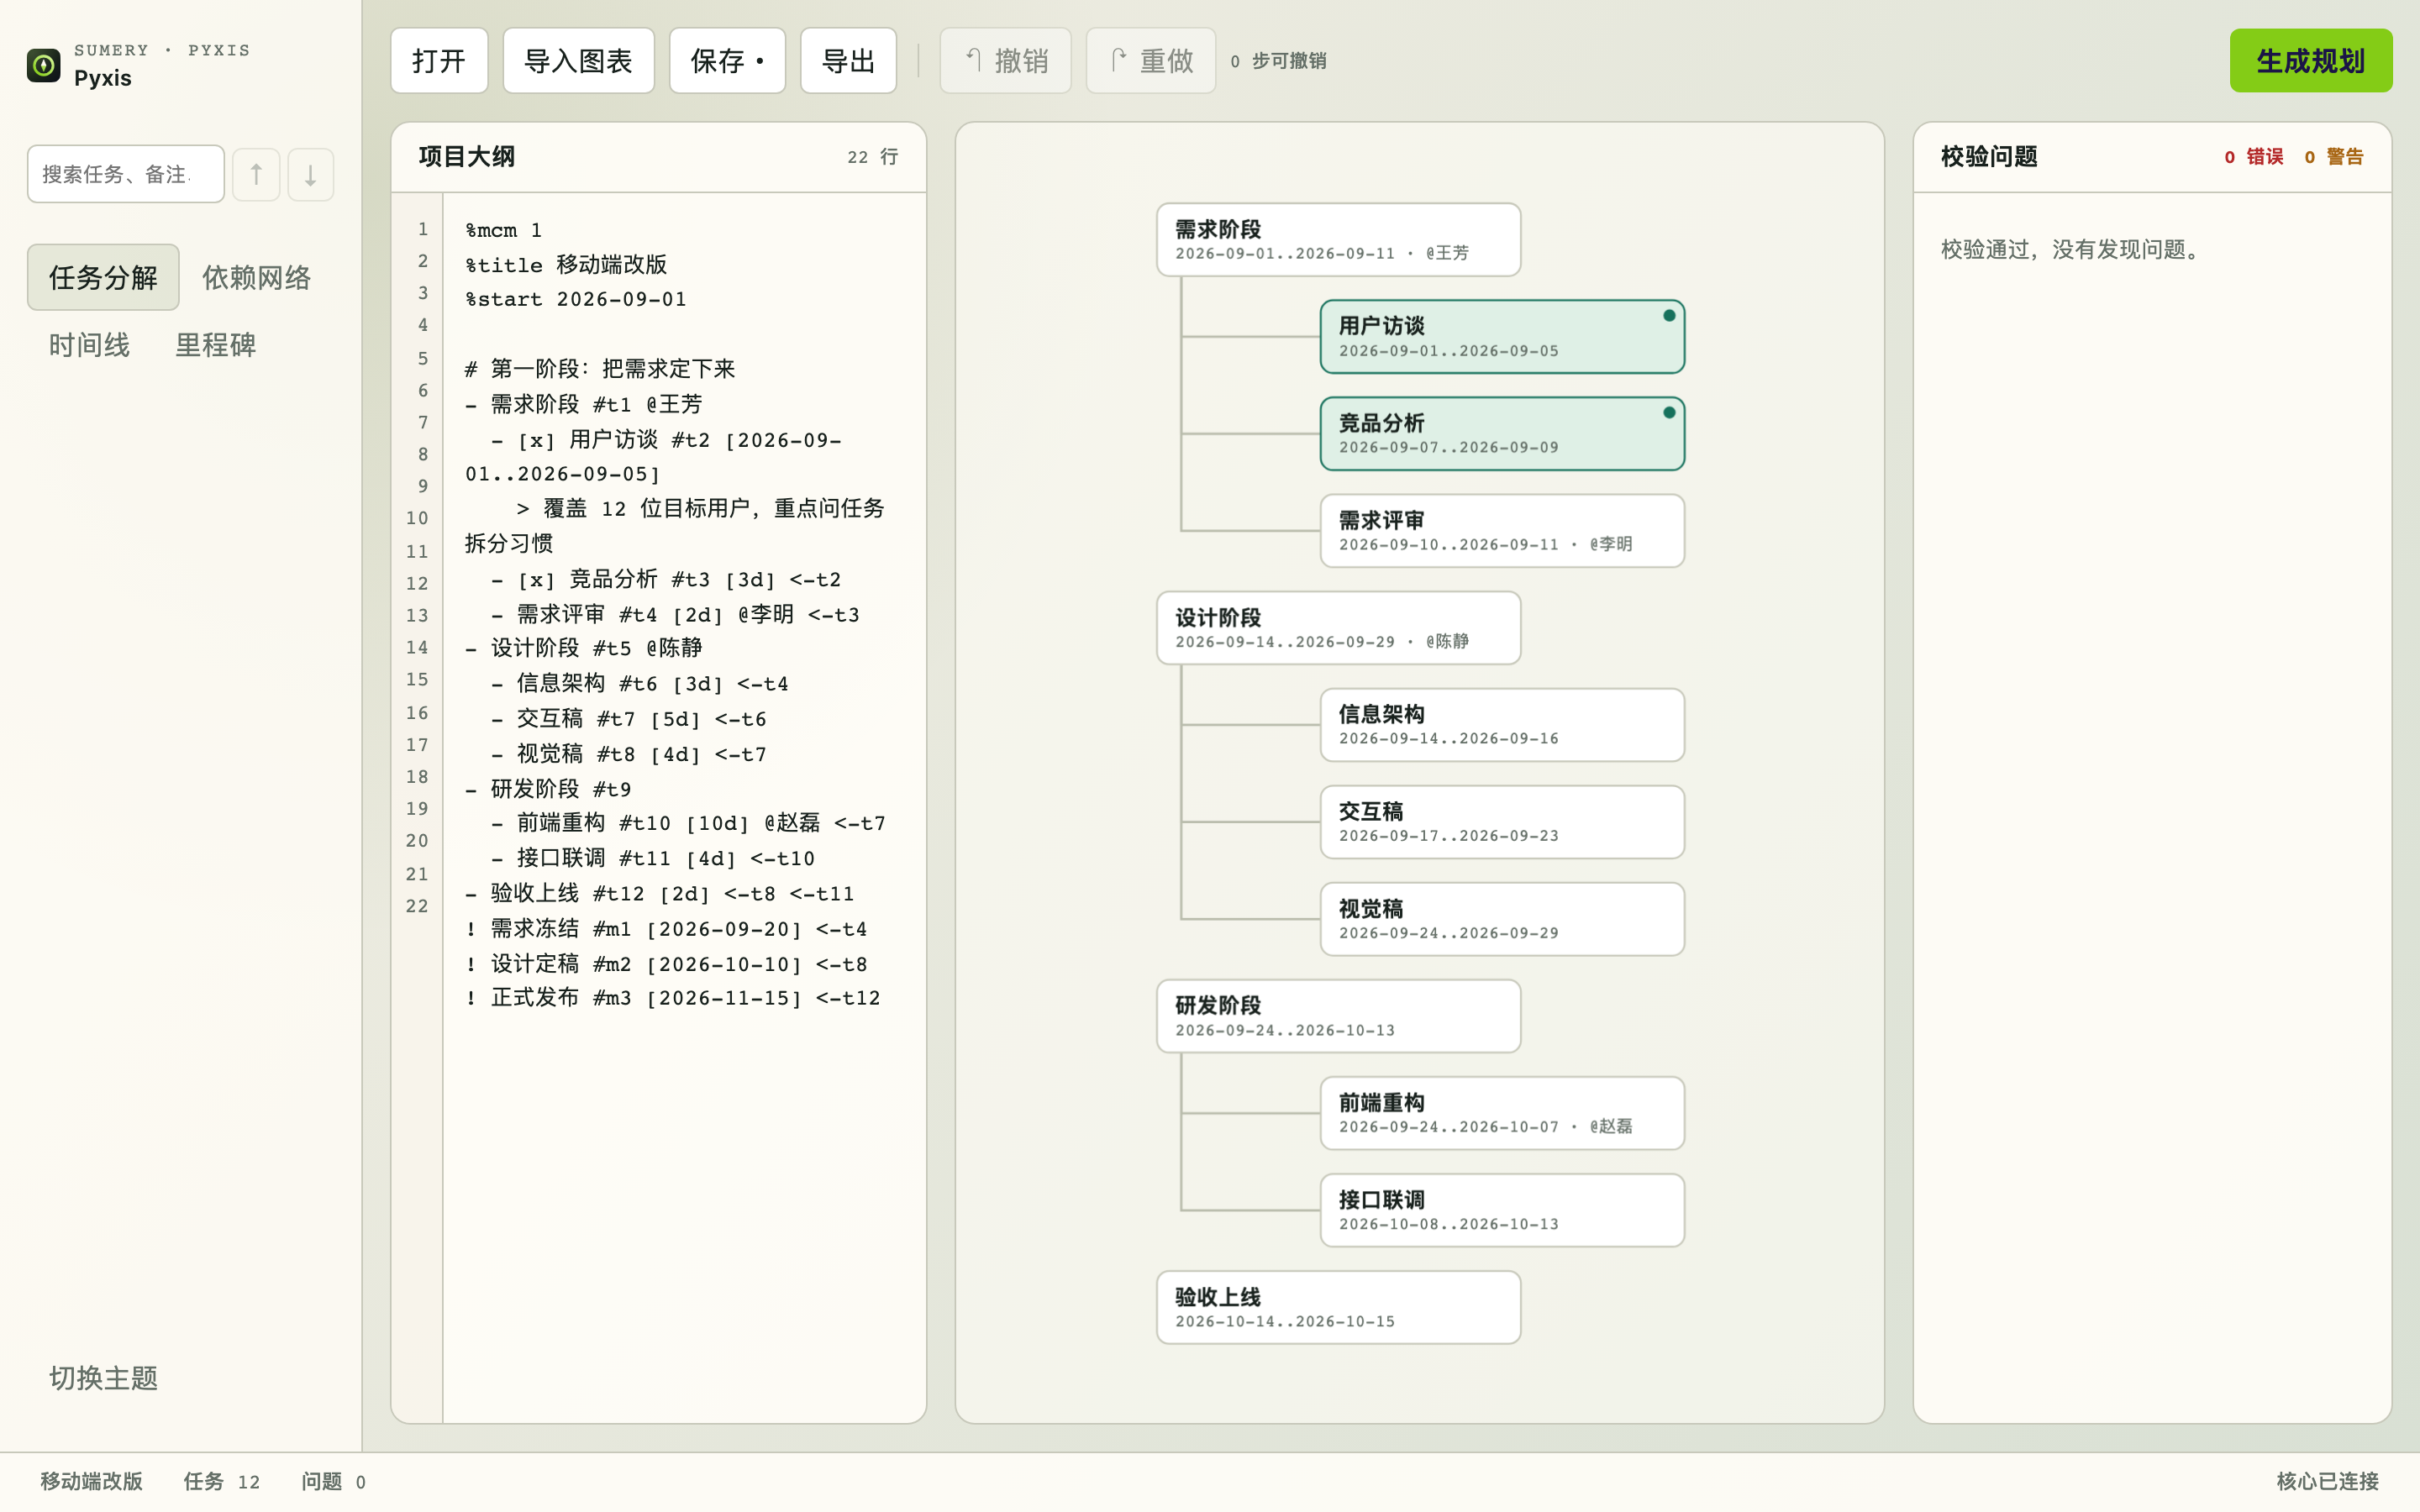Click the 核心已连接 status indicator
Screen dimensions: 2420x1512
2327,1481
